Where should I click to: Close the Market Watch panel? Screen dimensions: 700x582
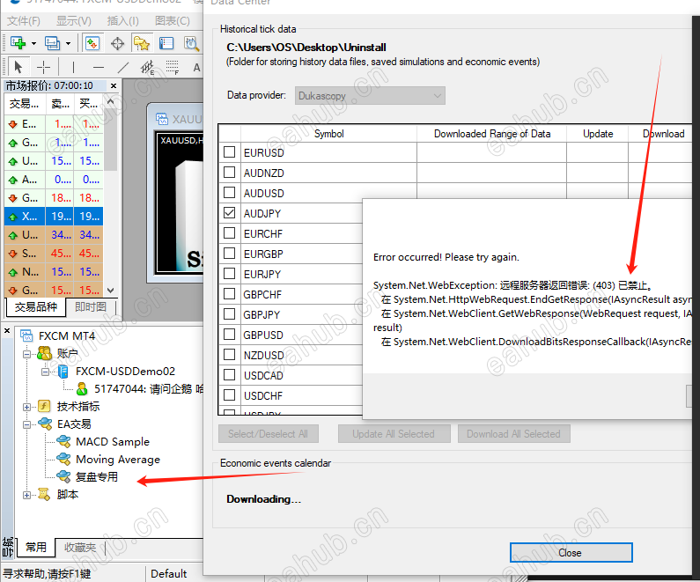(114, 85)
